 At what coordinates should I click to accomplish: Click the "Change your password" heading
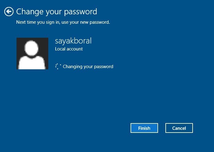point(57,12)
